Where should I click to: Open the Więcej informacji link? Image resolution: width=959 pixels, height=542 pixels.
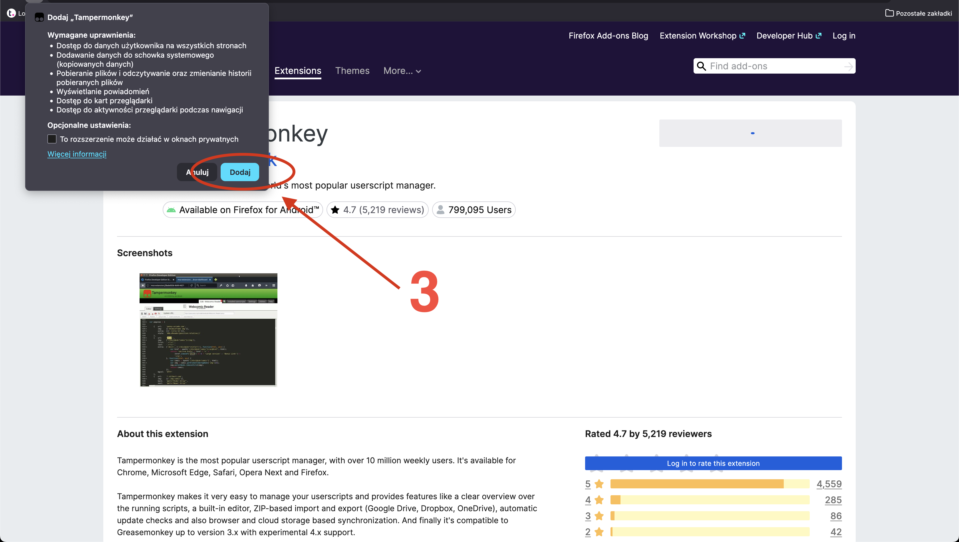click(x=77, y=154)
